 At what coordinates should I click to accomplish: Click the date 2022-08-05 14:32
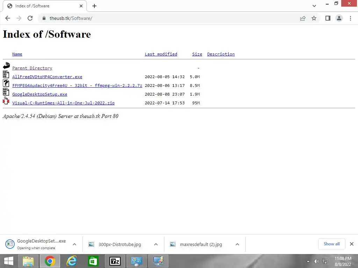coord(165,77)
